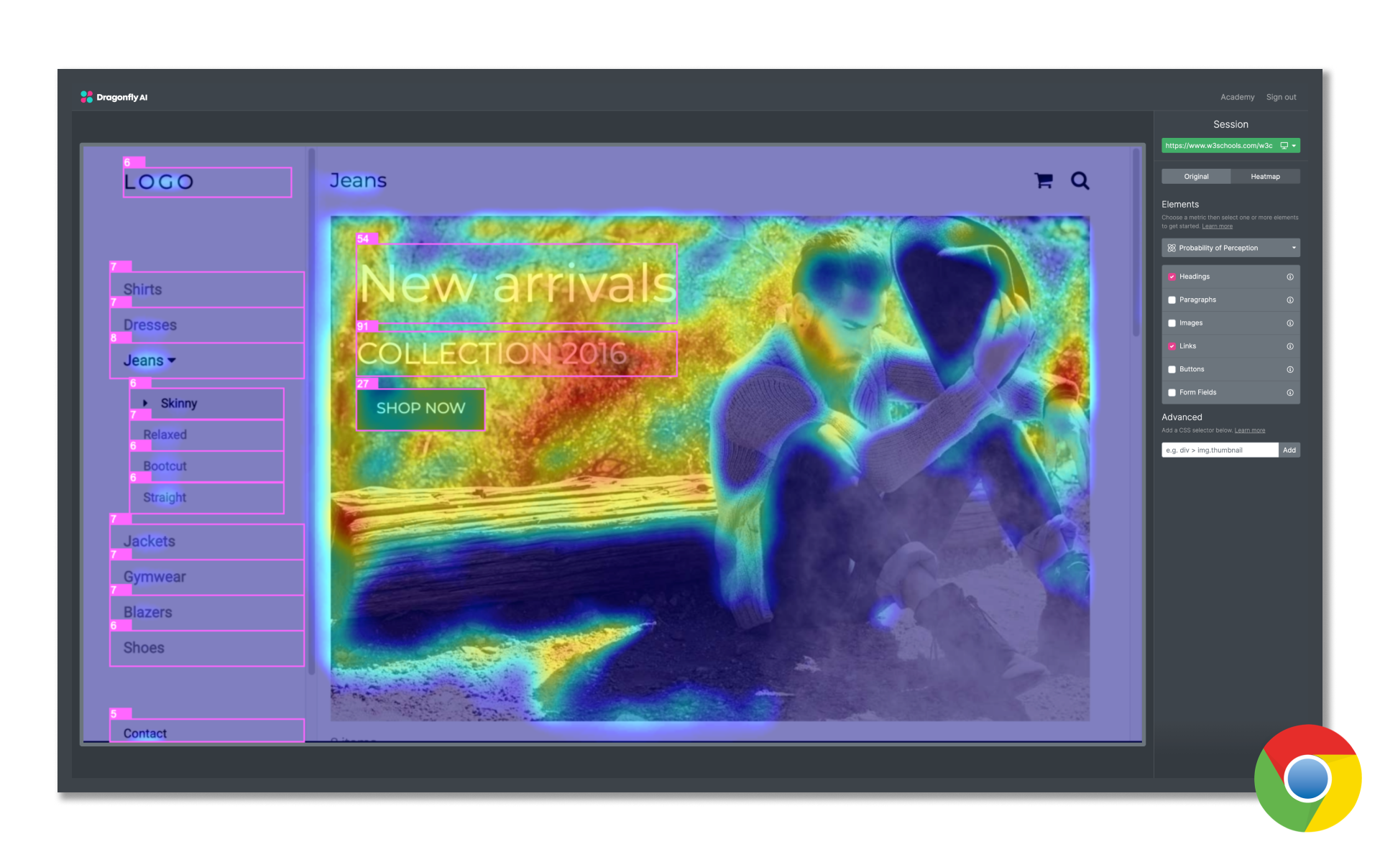This screenshot has height=862, width=1380.
Task: Click info icon next to Paragraphs
Action: coord(1290,300)
